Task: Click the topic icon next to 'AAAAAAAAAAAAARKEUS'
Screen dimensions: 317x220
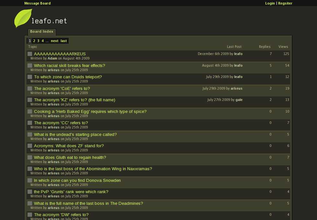Action: point(29,54)
